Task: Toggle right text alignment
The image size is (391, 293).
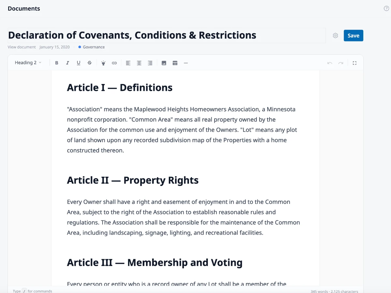Action: point(150,63)
